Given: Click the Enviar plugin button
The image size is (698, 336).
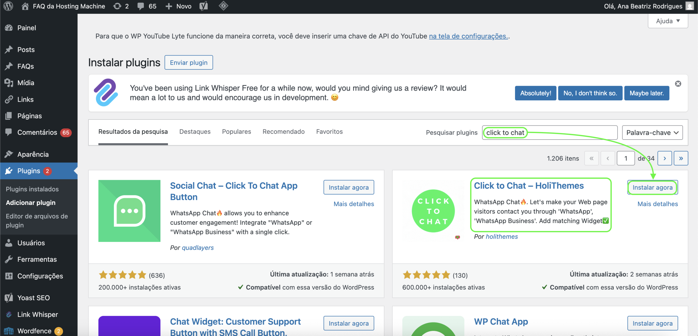Looking at the screenshot, I should click(189, 63).
